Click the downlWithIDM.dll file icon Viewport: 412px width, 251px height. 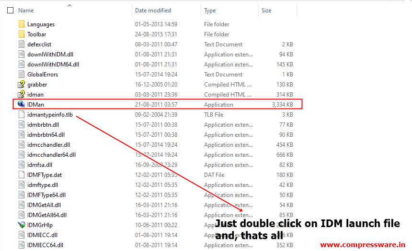(22, 55)
